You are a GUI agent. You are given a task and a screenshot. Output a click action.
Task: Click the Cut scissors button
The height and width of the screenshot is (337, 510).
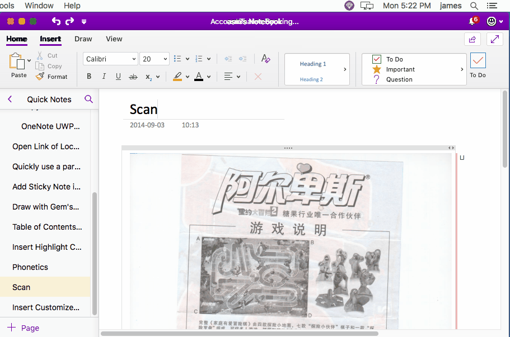47,55
